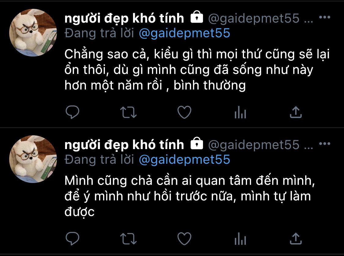Reply to the first tweet about "Chẳng sao cả"
344x256 pixels.
pos(72,112)
